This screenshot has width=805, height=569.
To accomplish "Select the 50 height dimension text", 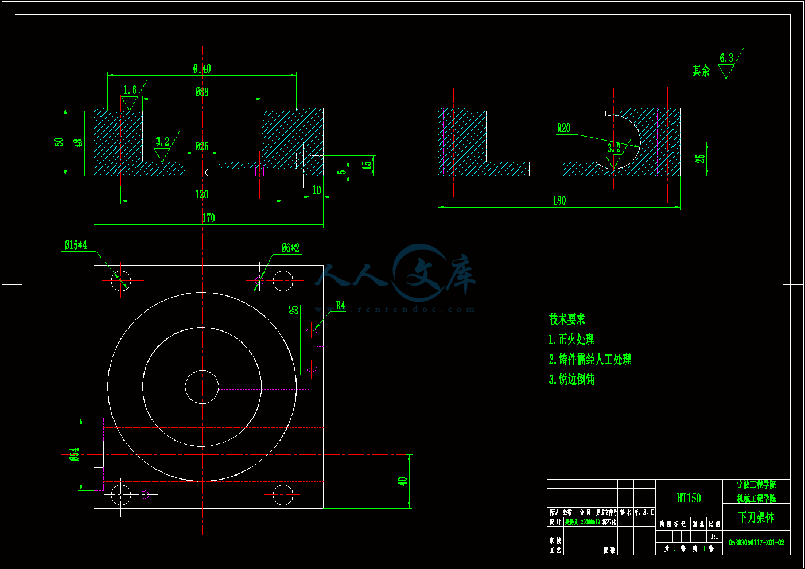I will (x=59, y=142).
